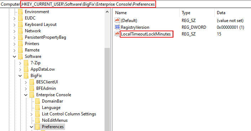This screenshot has width=251, height=131.
Task: Select the PersistentPropertyBag tree label
Action: [46, 37]
